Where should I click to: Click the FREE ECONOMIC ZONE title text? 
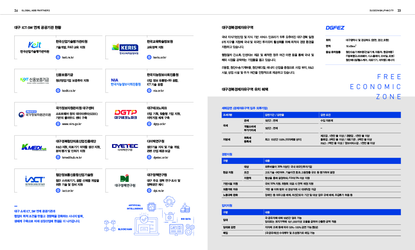(x=376, y=87)
